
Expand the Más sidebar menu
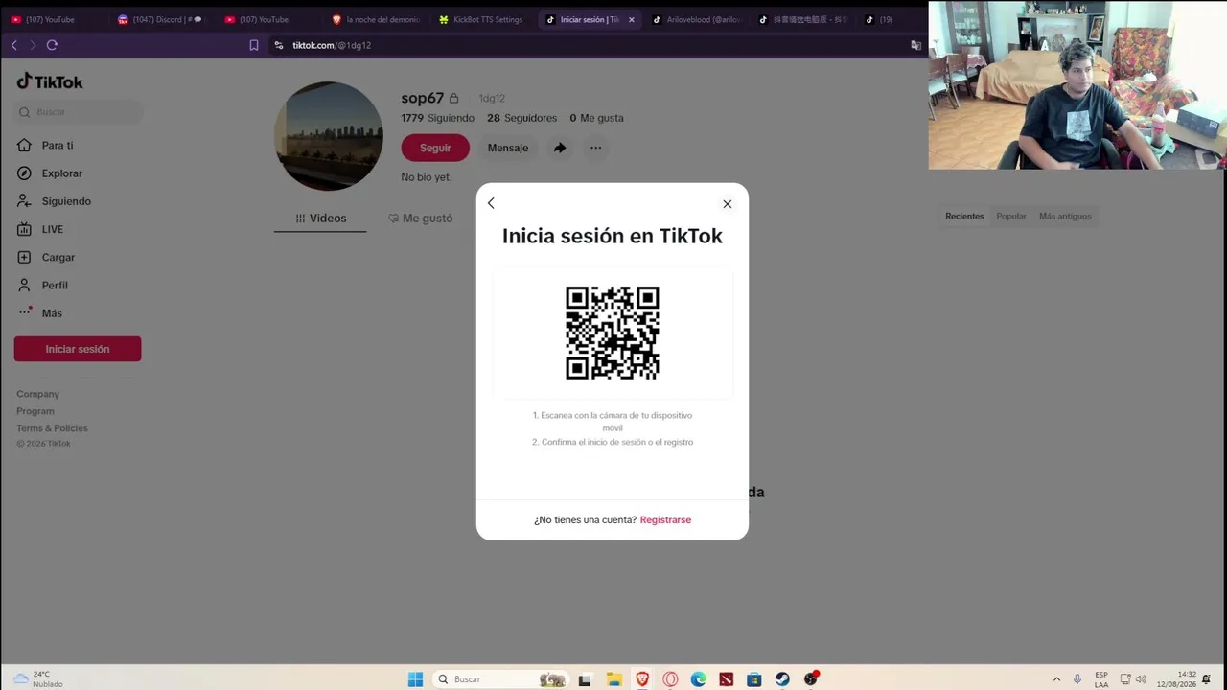click(39, 312)
